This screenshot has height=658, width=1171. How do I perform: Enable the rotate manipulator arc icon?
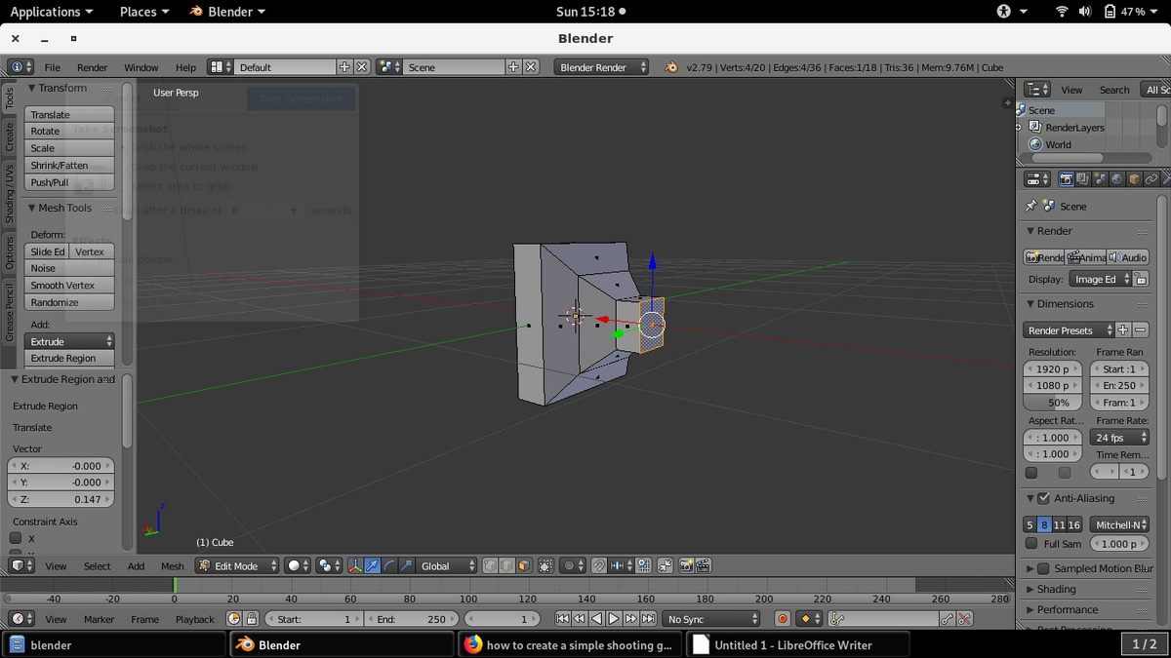(390, 565)
